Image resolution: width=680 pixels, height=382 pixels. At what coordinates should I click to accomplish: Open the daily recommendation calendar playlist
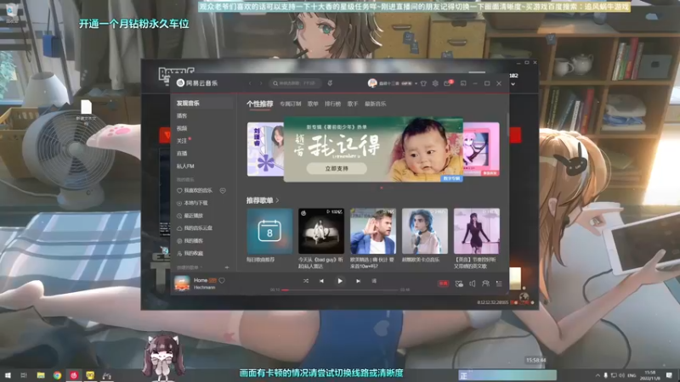269,231
